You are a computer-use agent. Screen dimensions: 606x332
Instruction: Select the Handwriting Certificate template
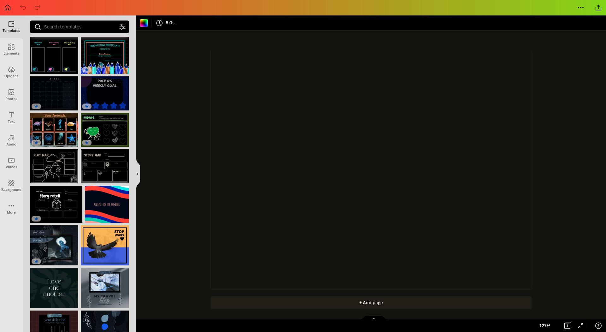point(105,56)
